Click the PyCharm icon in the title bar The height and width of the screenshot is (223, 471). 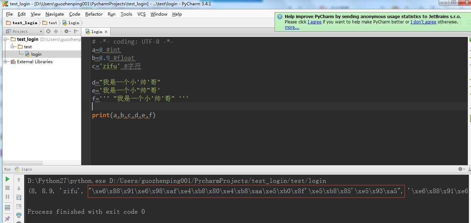coord(5,4)
